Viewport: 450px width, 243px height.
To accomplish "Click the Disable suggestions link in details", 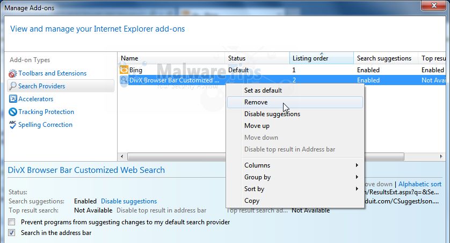I will [129, 201].
